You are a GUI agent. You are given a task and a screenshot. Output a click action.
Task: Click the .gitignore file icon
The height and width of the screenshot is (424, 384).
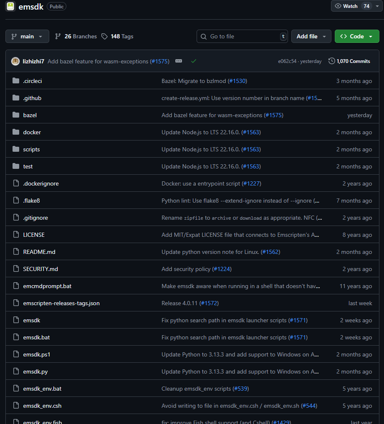(16, 217)
